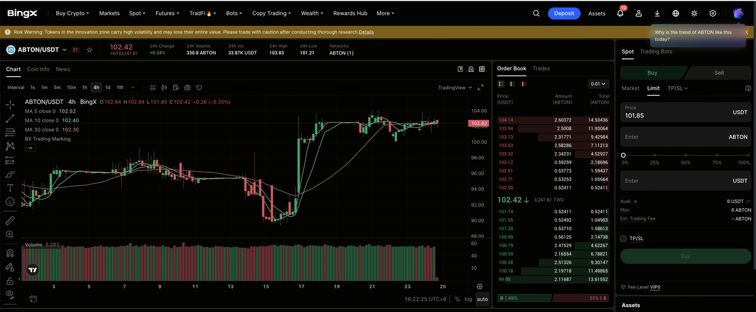The width and height of the screenshot is (756, 312).
Task: Open the risk warning Details link
Action: 366,32
